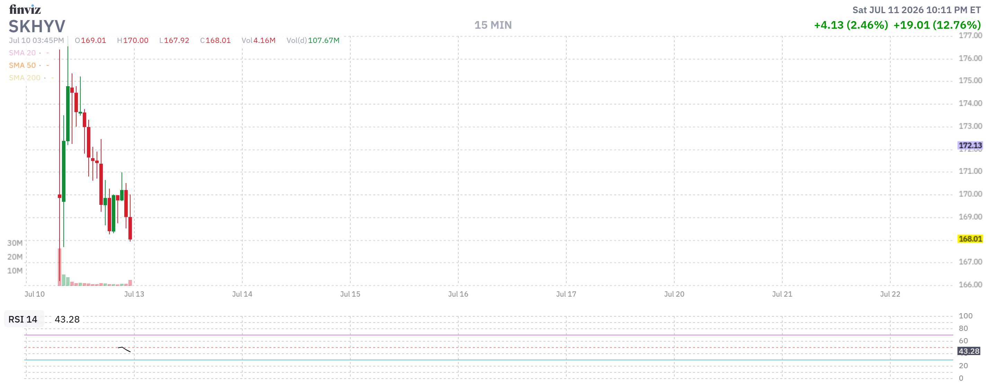Viewport: 990px width, 389px height.
Task: Click the 175.00 price axis label
Action: 970,80
